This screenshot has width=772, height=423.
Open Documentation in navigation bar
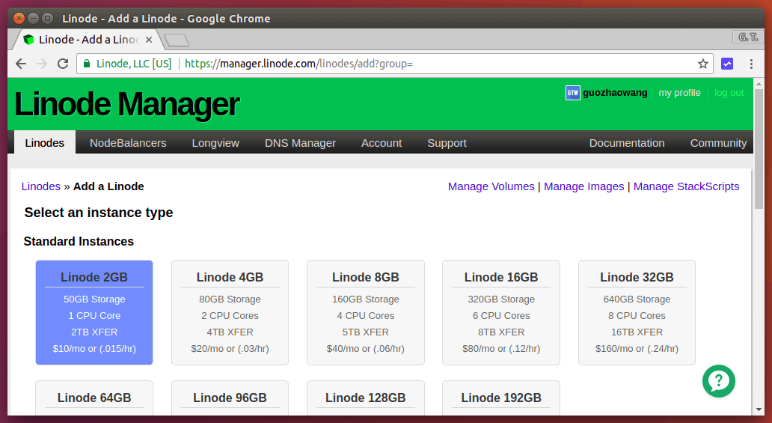pyautogui.click(x=627, y=142)
